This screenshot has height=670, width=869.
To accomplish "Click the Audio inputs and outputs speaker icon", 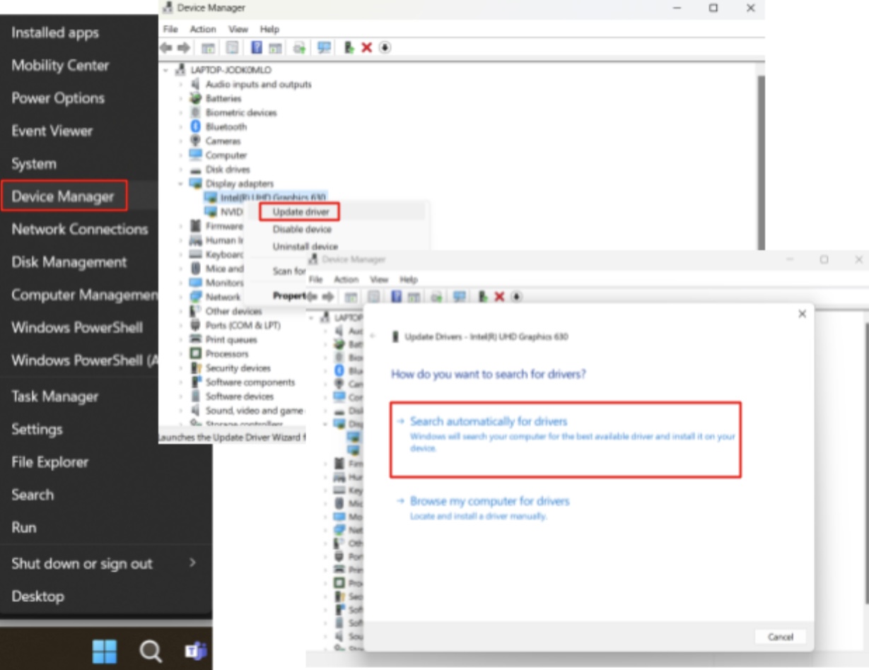I will pos(196,84).
